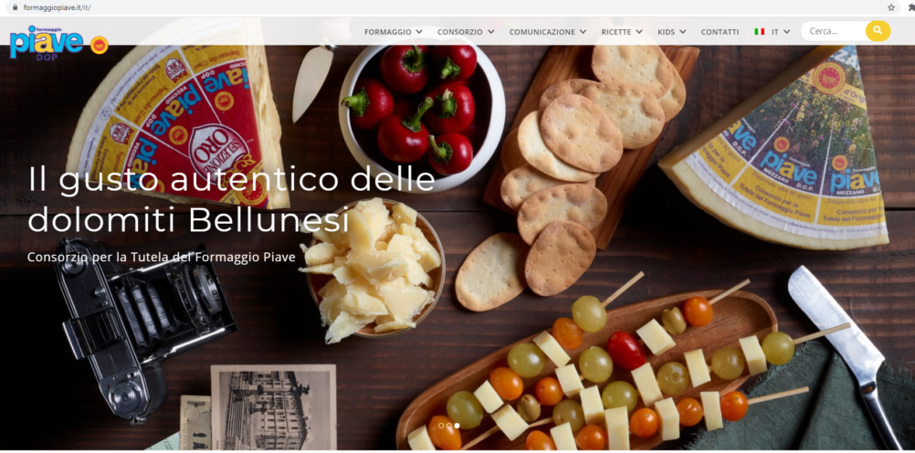Expand the FORMAGGIO dropdown menu

394,32
